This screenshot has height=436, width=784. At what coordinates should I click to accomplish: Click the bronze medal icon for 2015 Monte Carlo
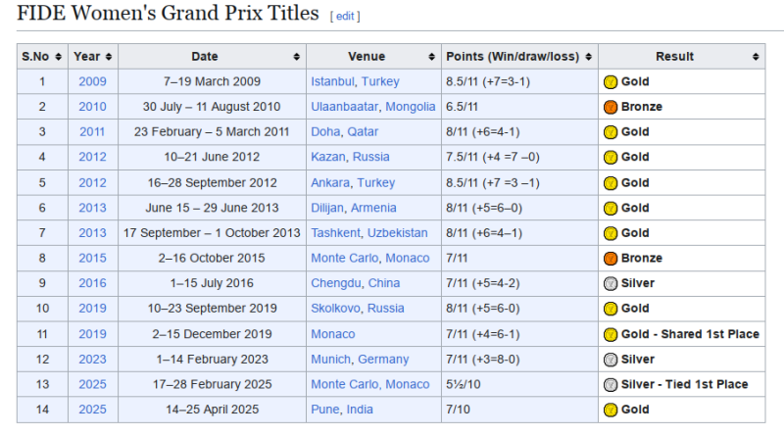[610, 259]
